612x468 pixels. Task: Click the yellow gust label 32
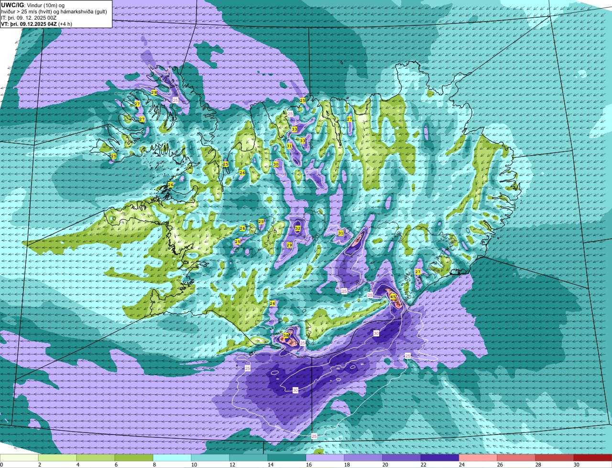298,228
